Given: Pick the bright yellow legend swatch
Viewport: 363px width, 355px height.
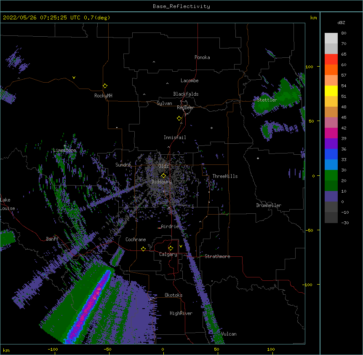Looking at the screenshot, I should (331, 91).
